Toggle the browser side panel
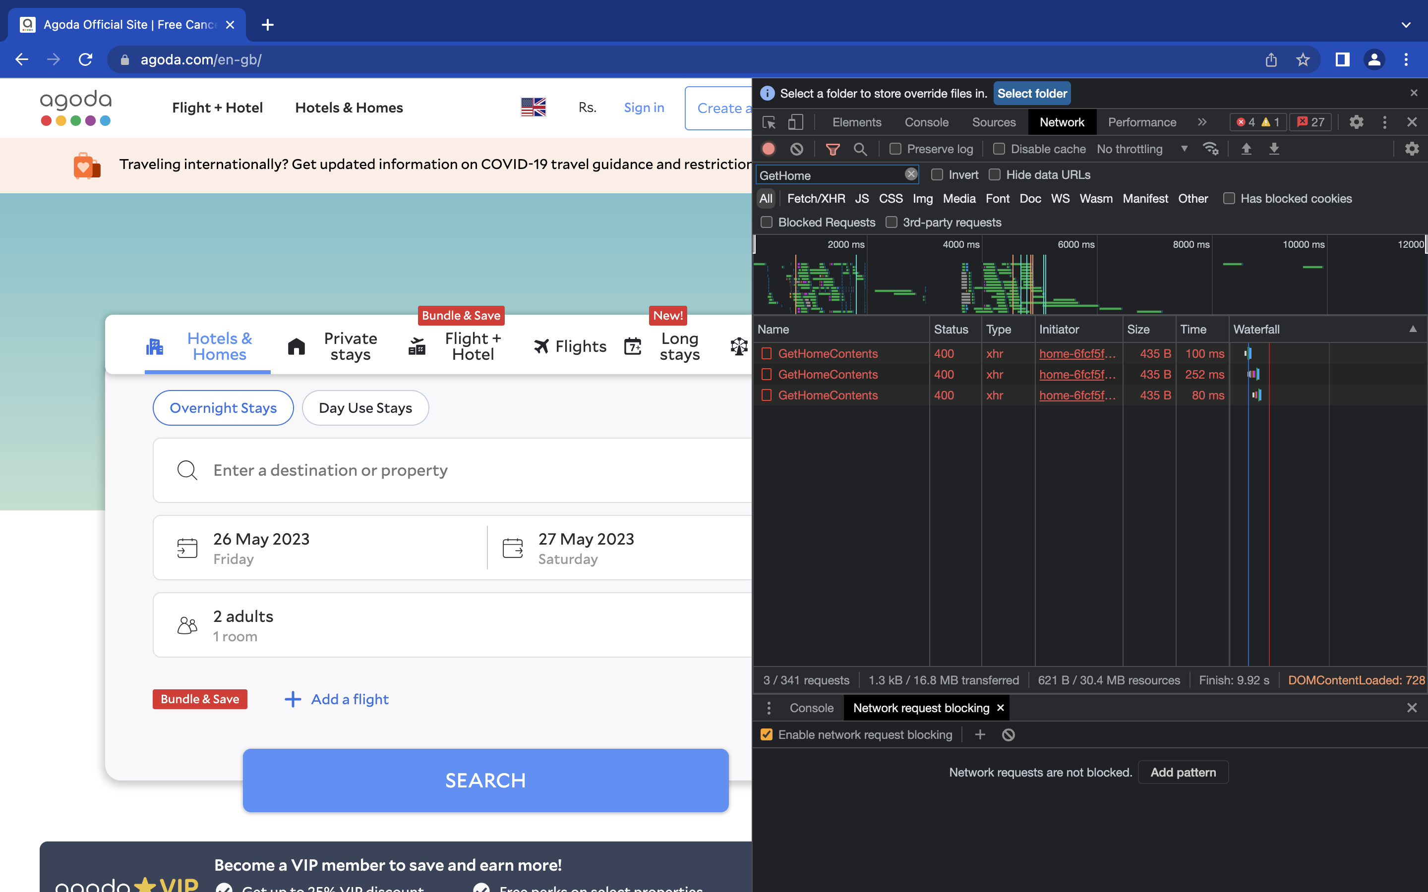1428x892 pixels. 1342,59
